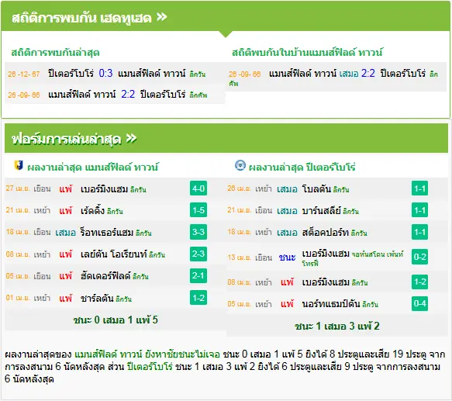The width and height of the screenshot is (452, 401).
Task: Click the 1-1 score badge for บาร์นสลีย์
Action: tap(419, 210)
